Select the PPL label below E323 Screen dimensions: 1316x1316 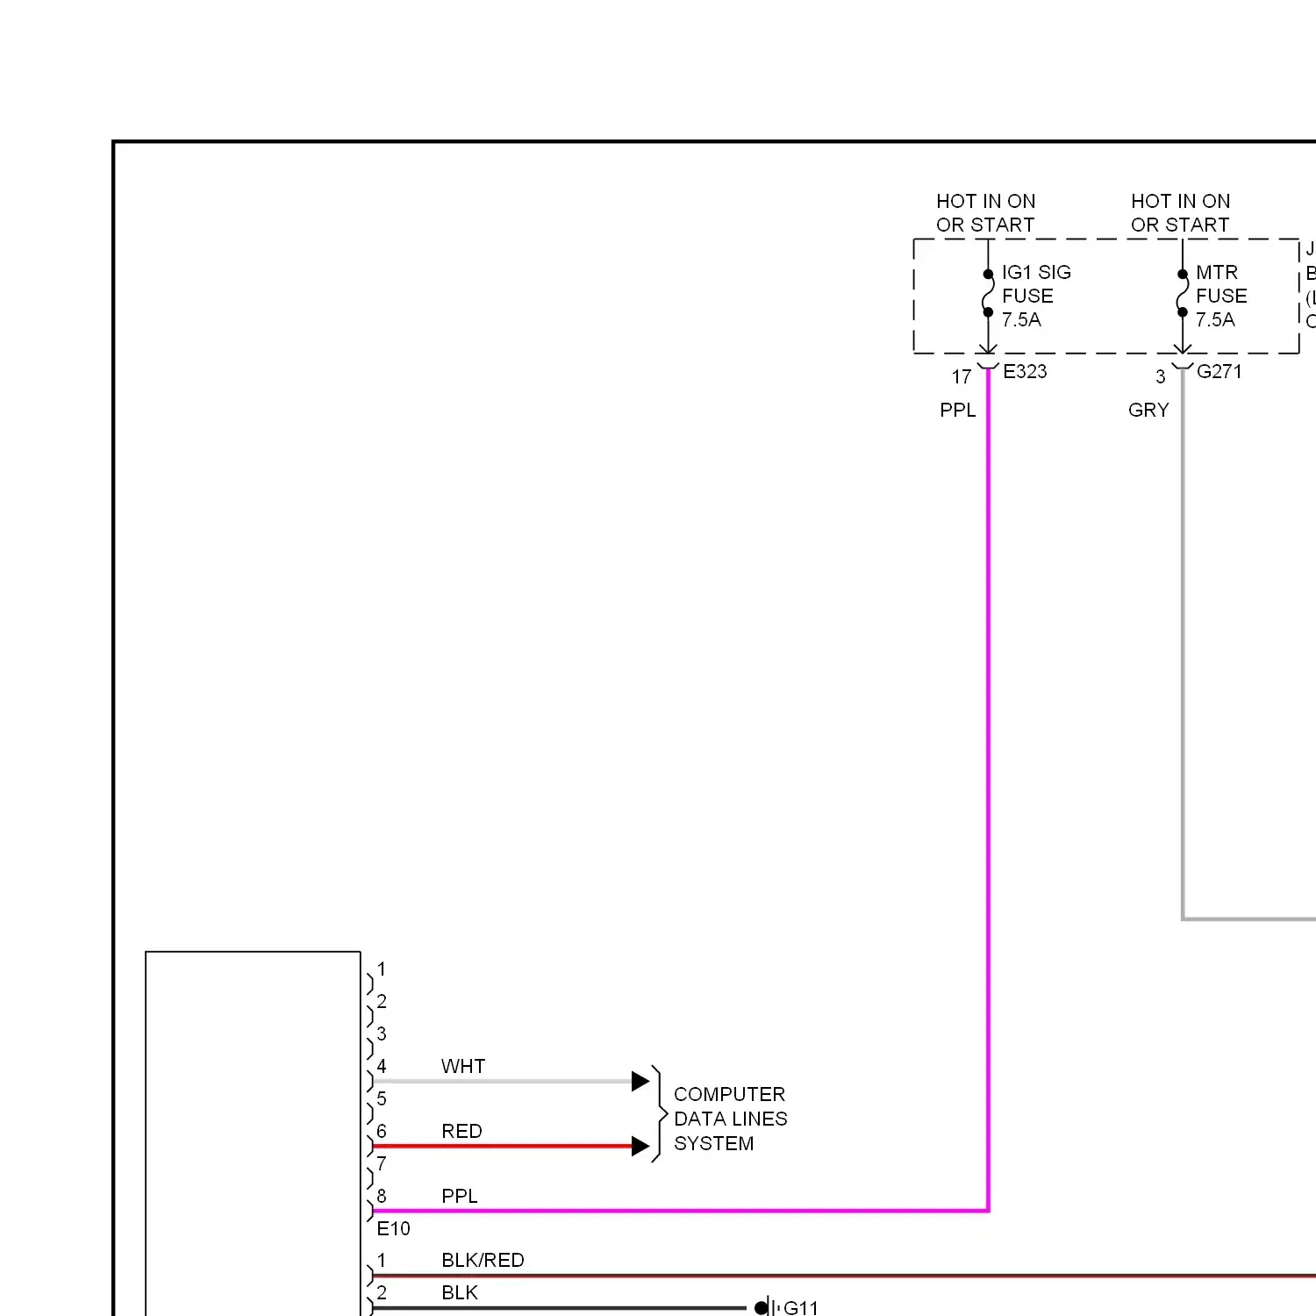point(957,410)
